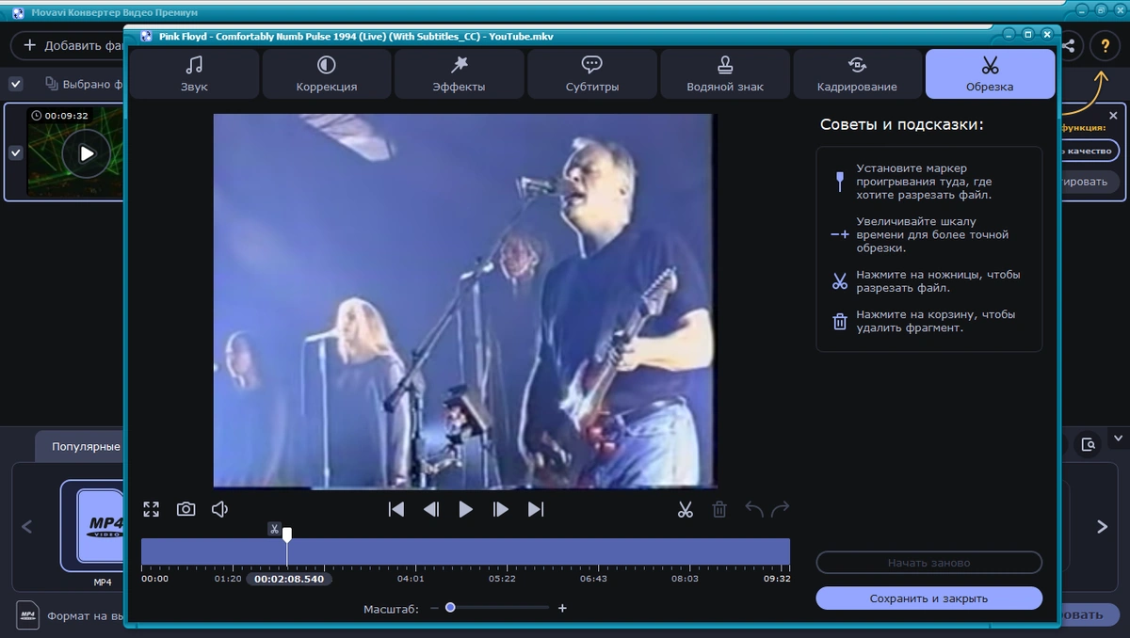Delete fragment with the trash icon
This screenshot has height=638, width=1130.
(x=719, y=509)
